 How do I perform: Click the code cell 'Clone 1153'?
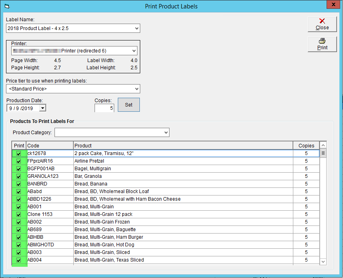pyautogui.click(x=50, y=214)
